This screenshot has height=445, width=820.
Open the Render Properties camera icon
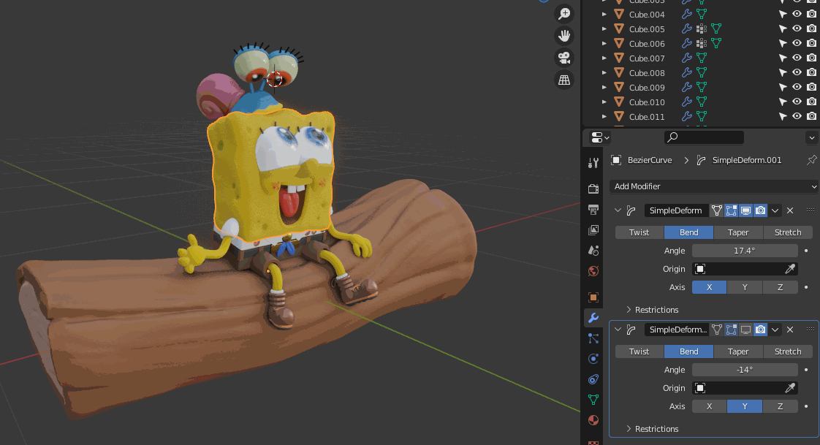point(592,186)
